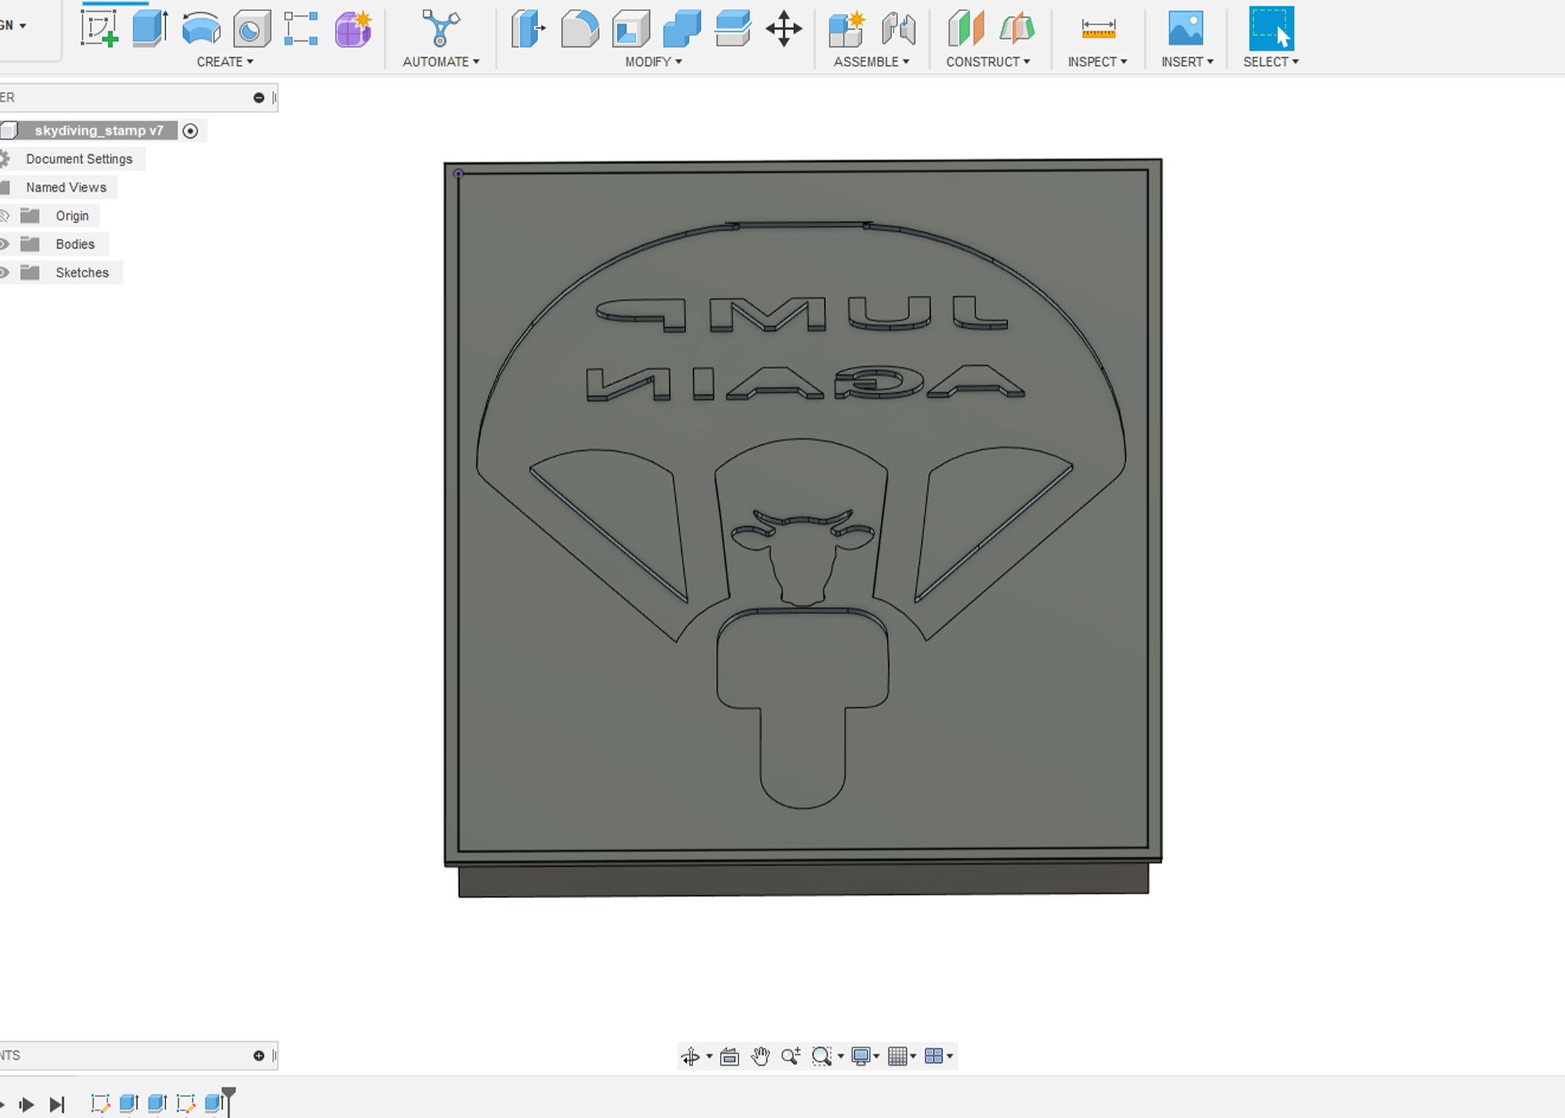This screenshot has width=1565, height=1118.
Task: Select the Pan hand tool
Action: pyautogui.click(x=760, y=1056)
